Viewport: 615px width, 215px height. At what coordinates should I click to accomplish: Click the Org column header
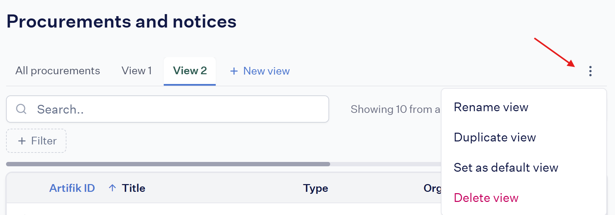tap(432, 188)
